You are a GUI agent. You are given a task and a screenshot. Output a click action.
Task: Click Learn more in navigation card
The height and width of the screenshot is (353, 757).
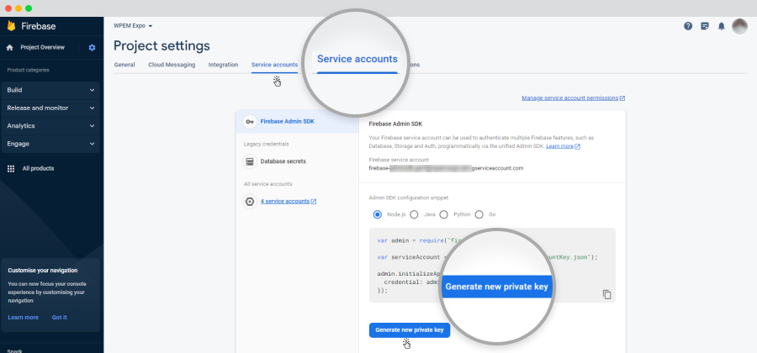tap(24, 318)
